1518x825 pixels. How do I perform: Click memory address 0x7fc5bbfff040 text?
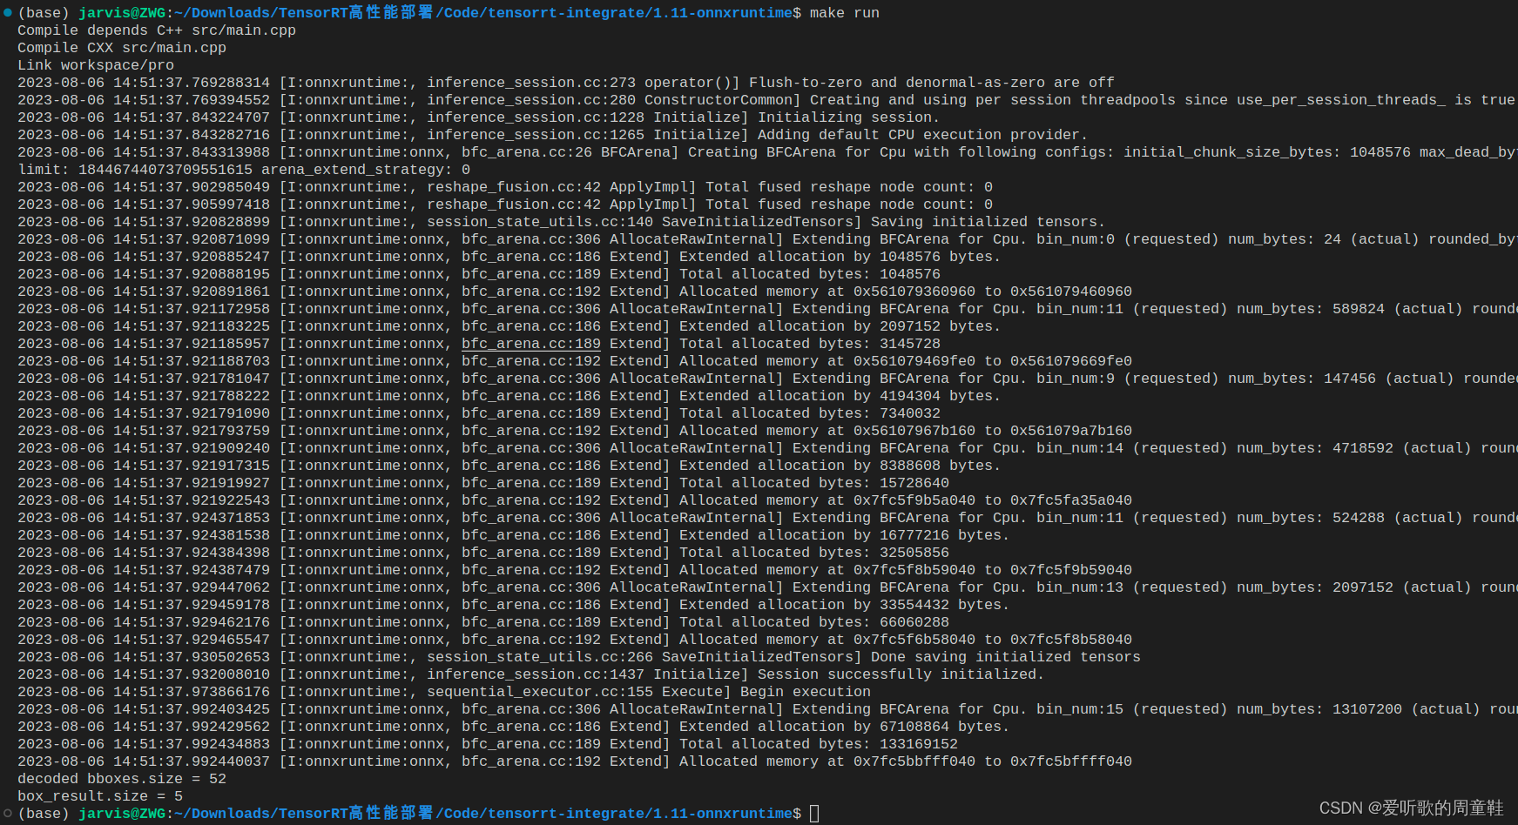[914, 761]
